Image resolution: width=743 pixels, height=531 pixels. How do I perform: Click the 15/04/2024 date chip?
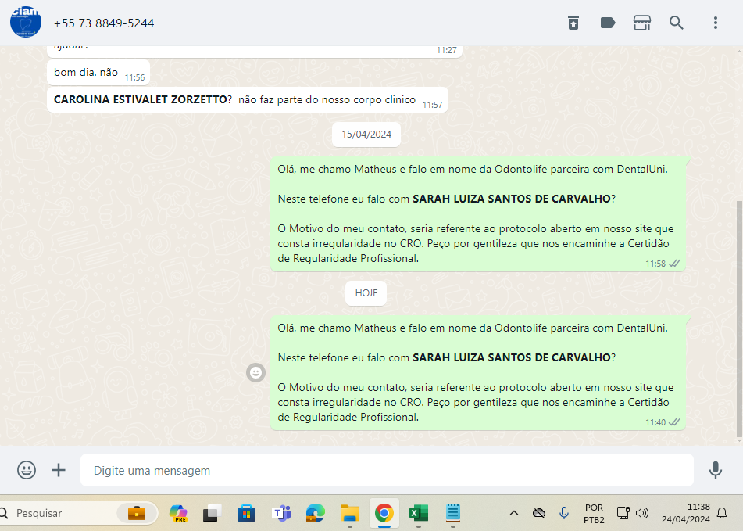(366, 135)
